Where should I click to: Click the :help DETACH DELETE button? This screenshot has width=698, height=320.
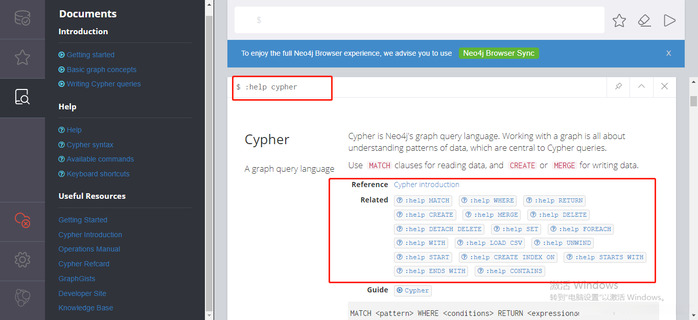439,229
